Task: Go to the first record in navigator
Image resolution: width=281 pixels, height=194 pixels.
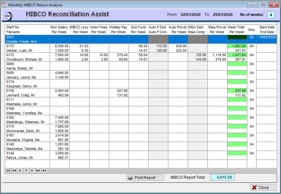Action: (8, 170)
